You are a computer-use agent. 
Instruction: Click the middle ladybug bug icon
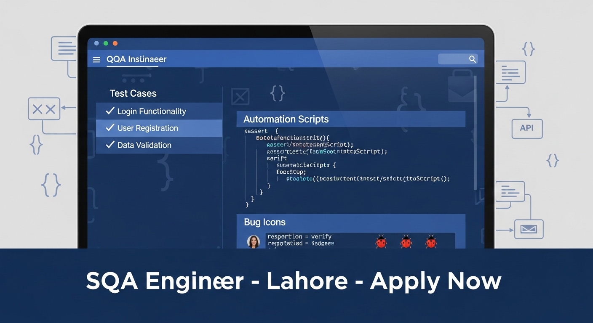[x=406, y=242]
